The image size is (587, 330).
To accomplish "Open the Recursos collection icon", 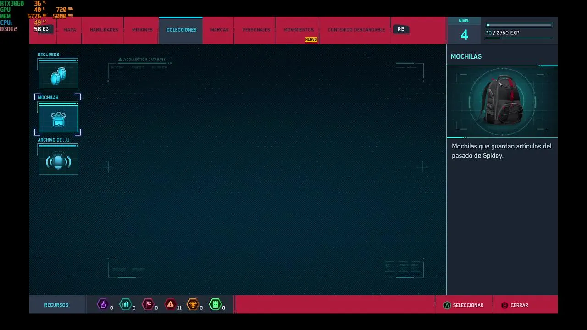I will click(x=58, y=76).
